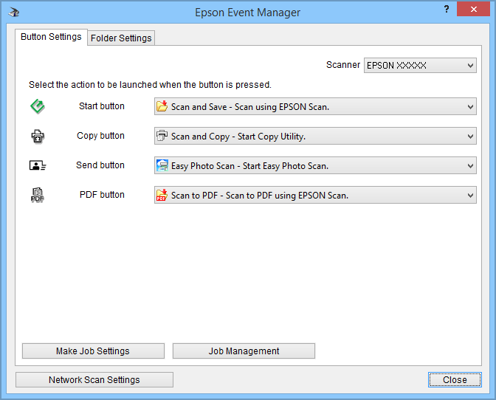Click the 'Copy button' label
Viewport: 496px width, 400px height.
tap(100, 136)
